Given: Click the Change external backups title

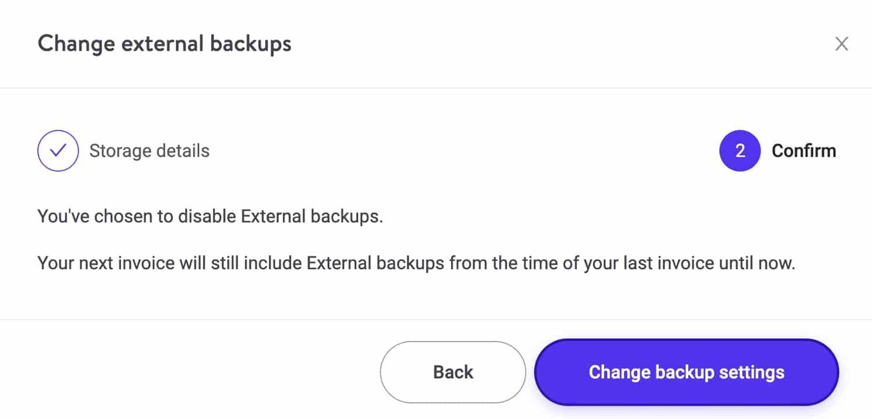Looking at the screenshot, I should pos(165,44).
